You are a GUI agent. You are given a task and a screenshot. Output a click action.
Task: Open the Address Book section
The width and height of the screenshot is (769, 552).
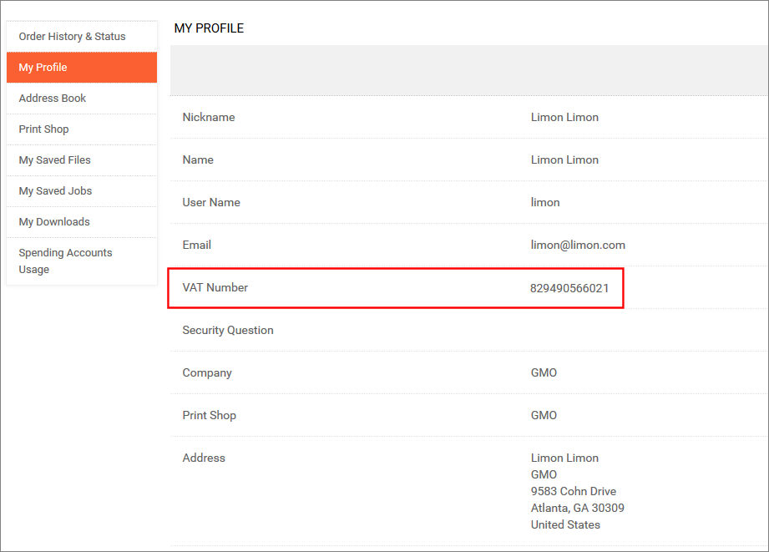point(53,99)
